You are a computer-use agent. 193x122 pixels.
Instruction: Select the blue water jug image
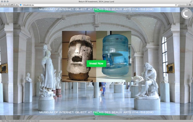click(114, 56)
